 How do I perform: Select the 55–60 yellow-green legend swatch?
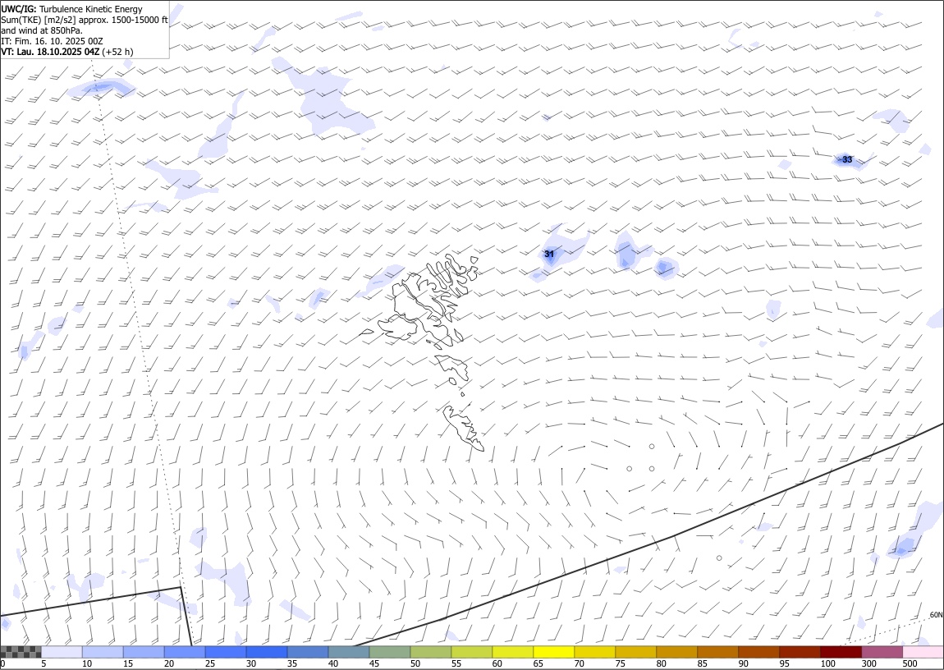pyautogui.click(x=472, y=652)
